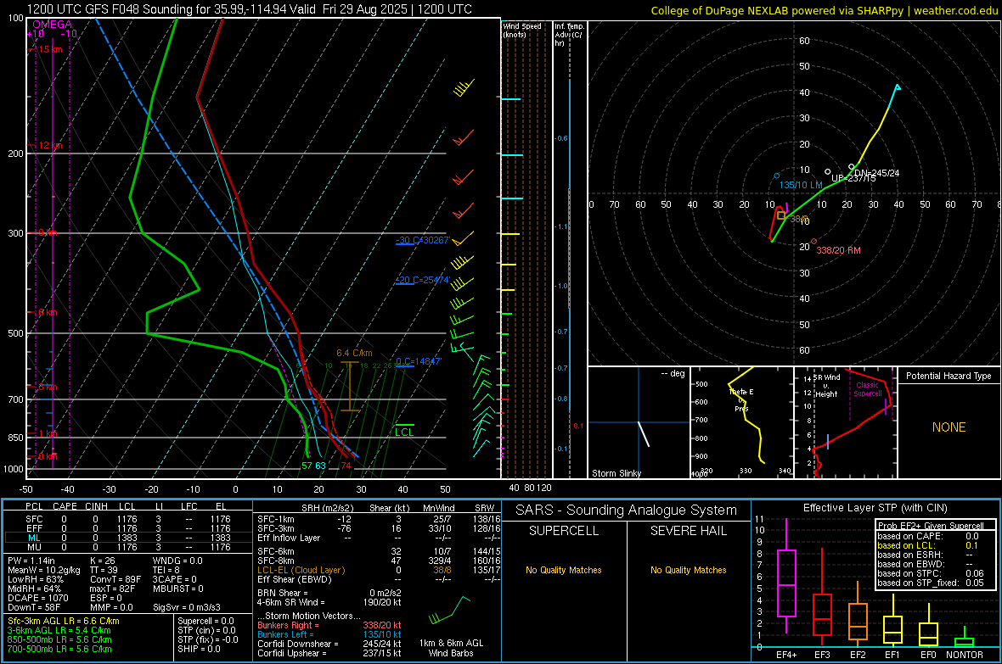Click the "SHIP = 0.0" value
1002x664 pixels.
(199, 649)
